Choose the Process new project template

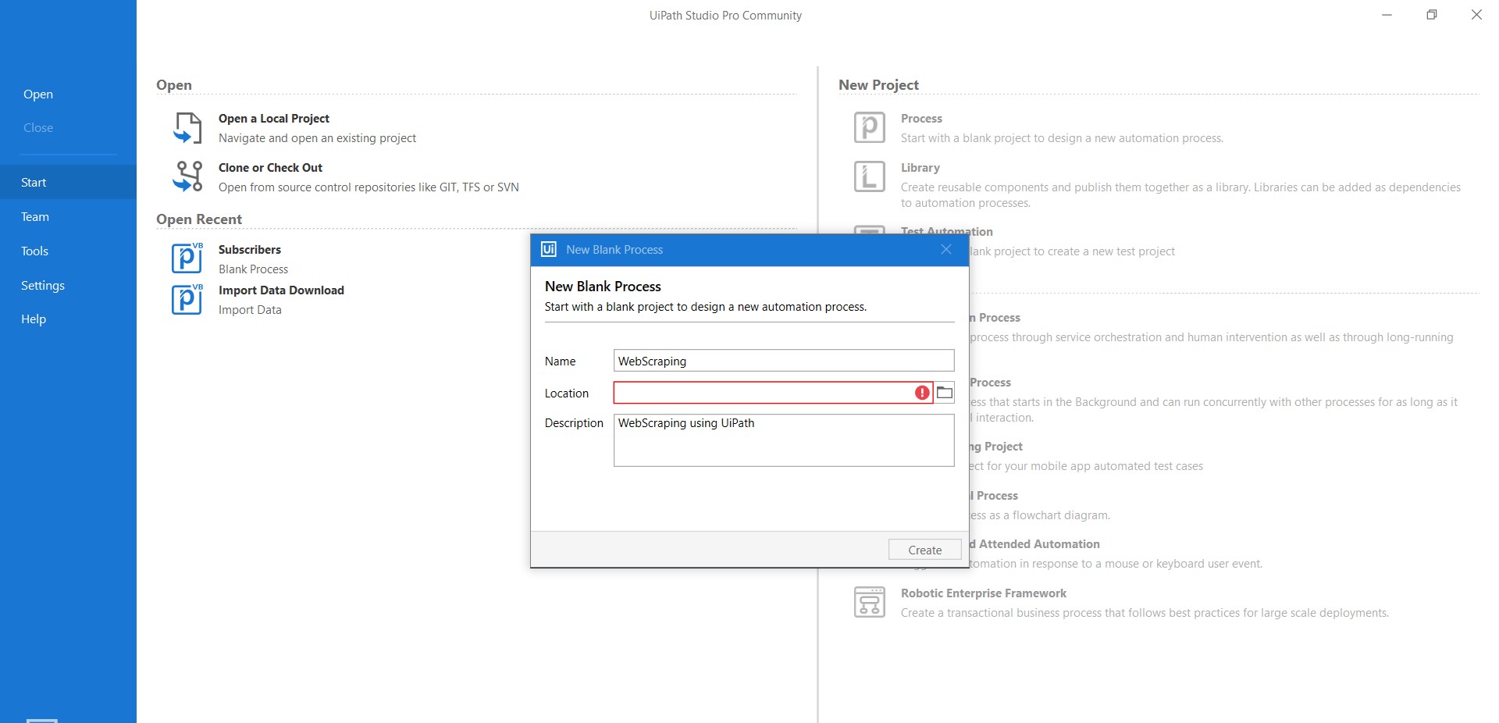[921, 119]
